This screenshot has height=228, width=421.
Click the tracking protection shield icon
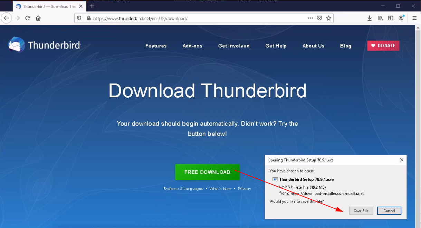(79, 18)
